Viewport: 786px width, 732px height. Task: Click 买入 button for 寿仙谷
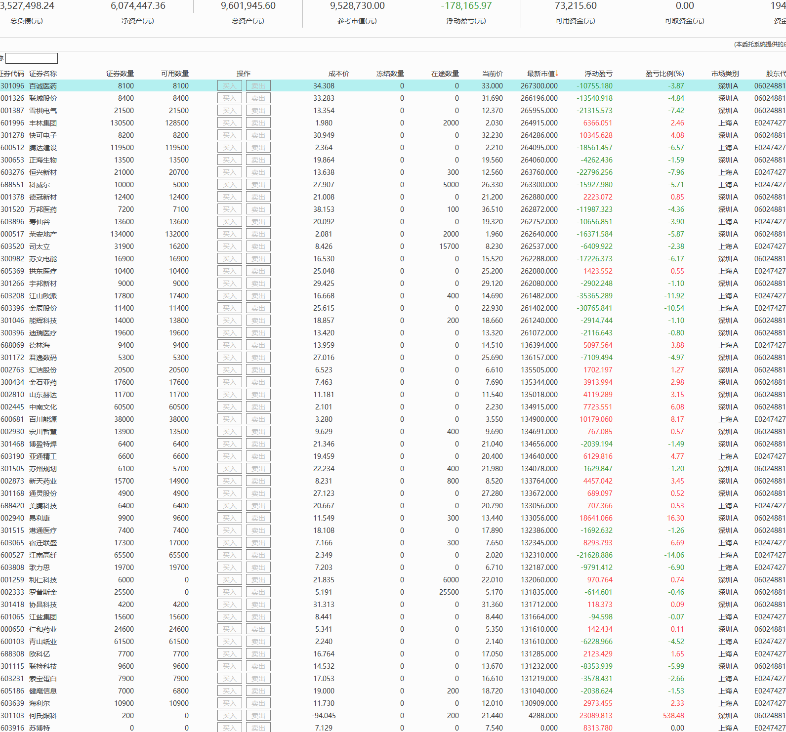(x=230, y=222)
